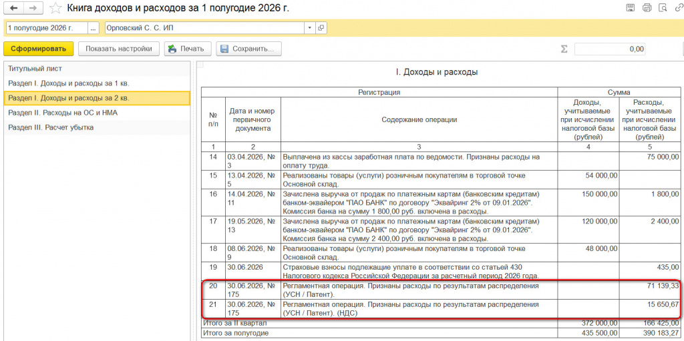Select expense cell 435,00
Viewport: 684px width, 341px height.
pyautogui.click(x=649, y=271)
